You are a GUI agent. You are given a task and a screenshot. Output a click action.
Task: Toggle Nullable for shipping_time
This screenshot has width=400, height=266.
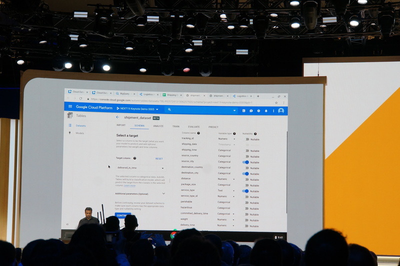247,150
